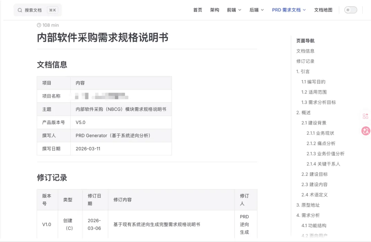
Task: Open the 架构 nav item
Action: click(x=215, y=10)
